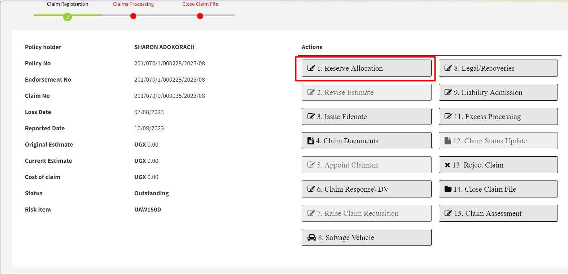Click the document icon on Claim Documents
Viewport: 568px width, 274px height.
[310, 141]
